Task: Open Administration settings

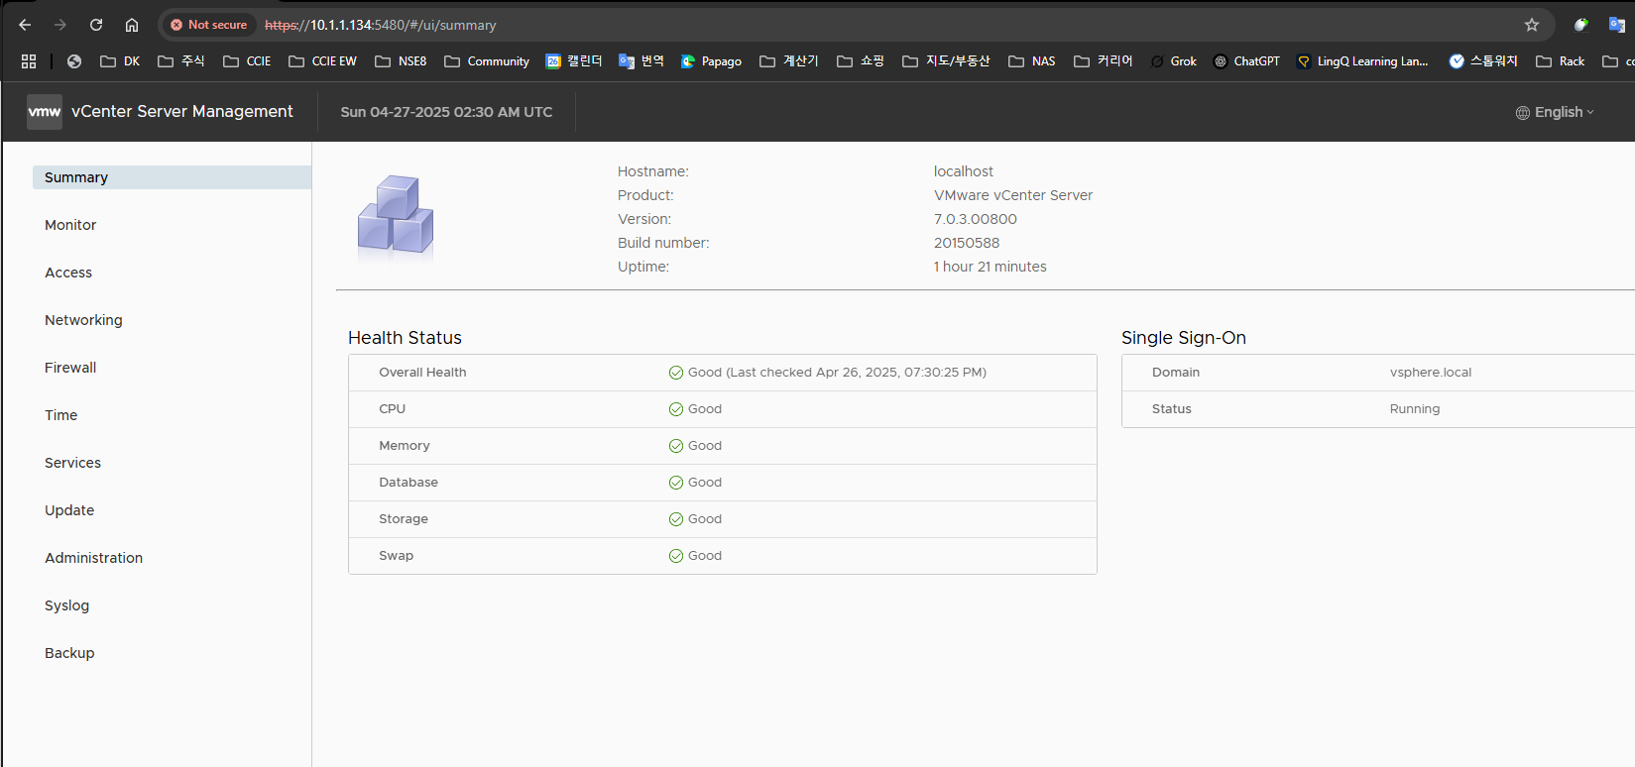Action: [x=93, y=558]
